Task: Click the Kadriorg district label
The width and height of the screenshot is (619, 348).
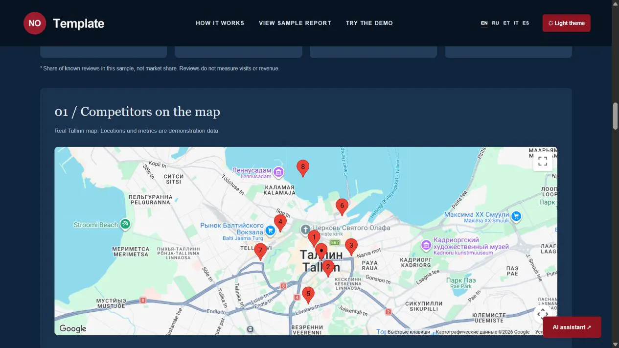Action: [x=415, y=262]
